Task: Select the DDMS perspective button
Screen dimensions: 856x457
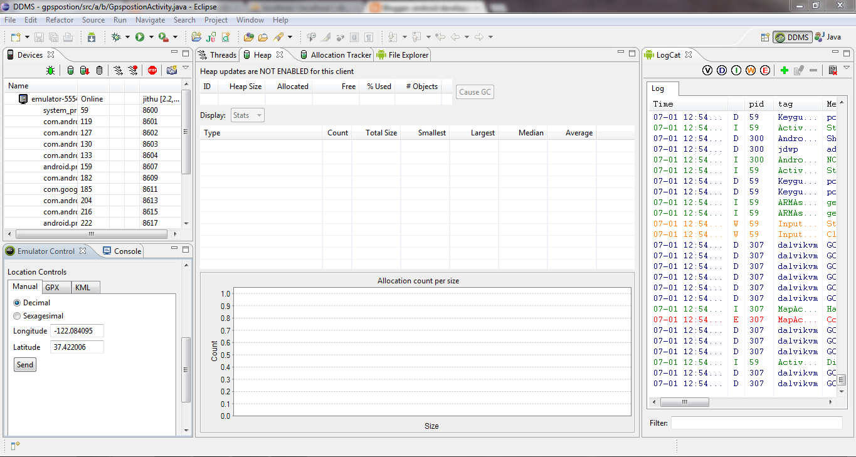Action: [792, 37]
